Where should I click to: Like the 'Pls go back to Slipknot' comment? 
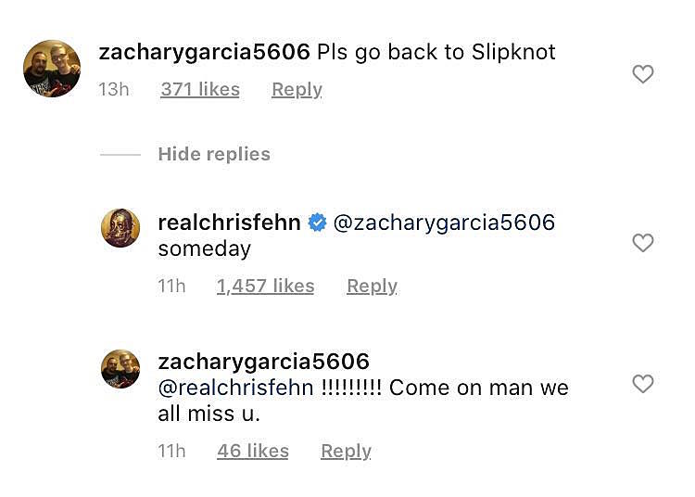[x=642, y=74]
